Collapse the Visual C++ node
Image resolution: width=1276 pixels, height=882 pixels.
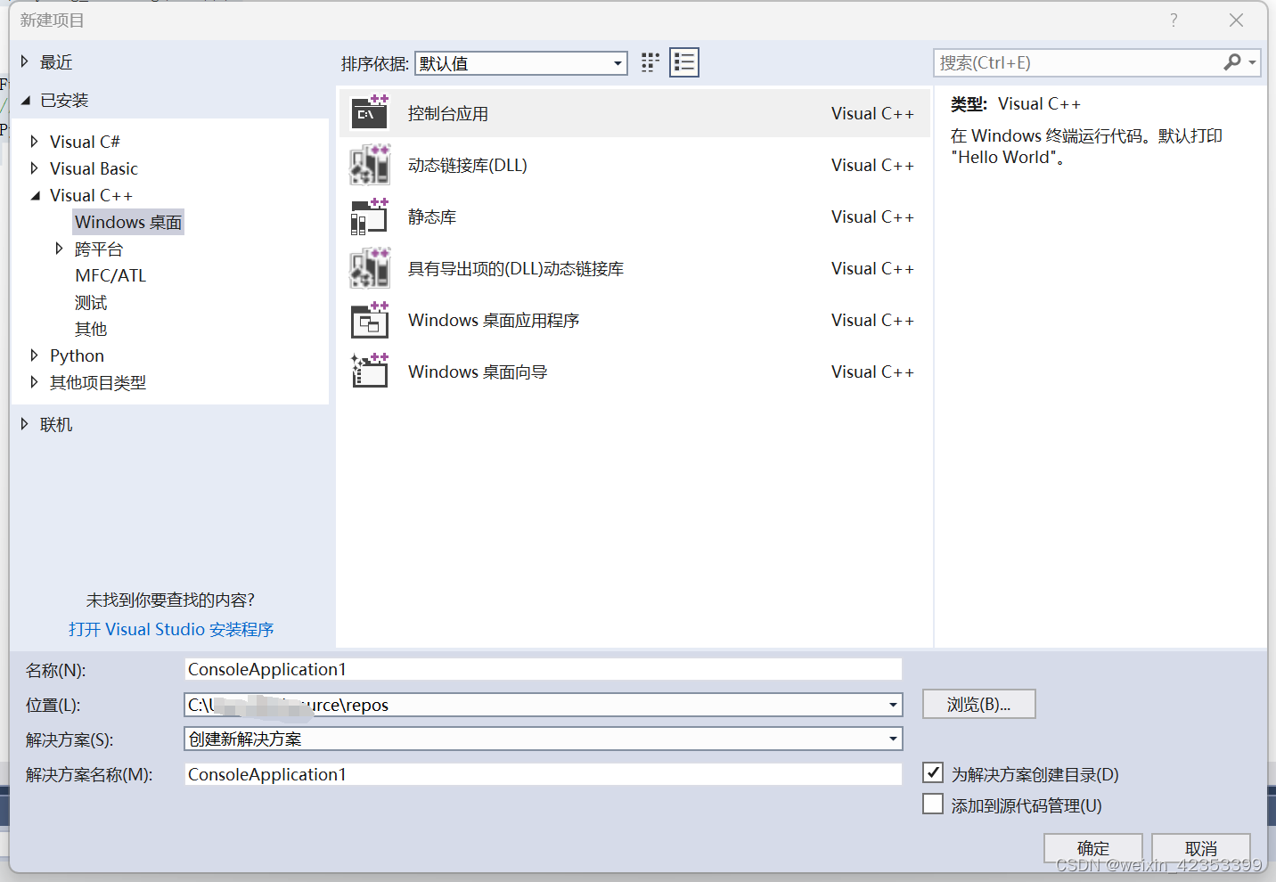click(x=35, y=195)
